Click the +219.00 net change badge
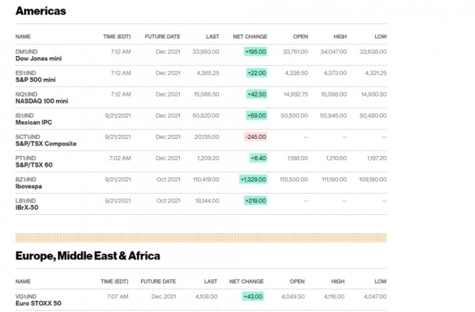The height and width of the screenshot is (312, 475). coord(255,201)
